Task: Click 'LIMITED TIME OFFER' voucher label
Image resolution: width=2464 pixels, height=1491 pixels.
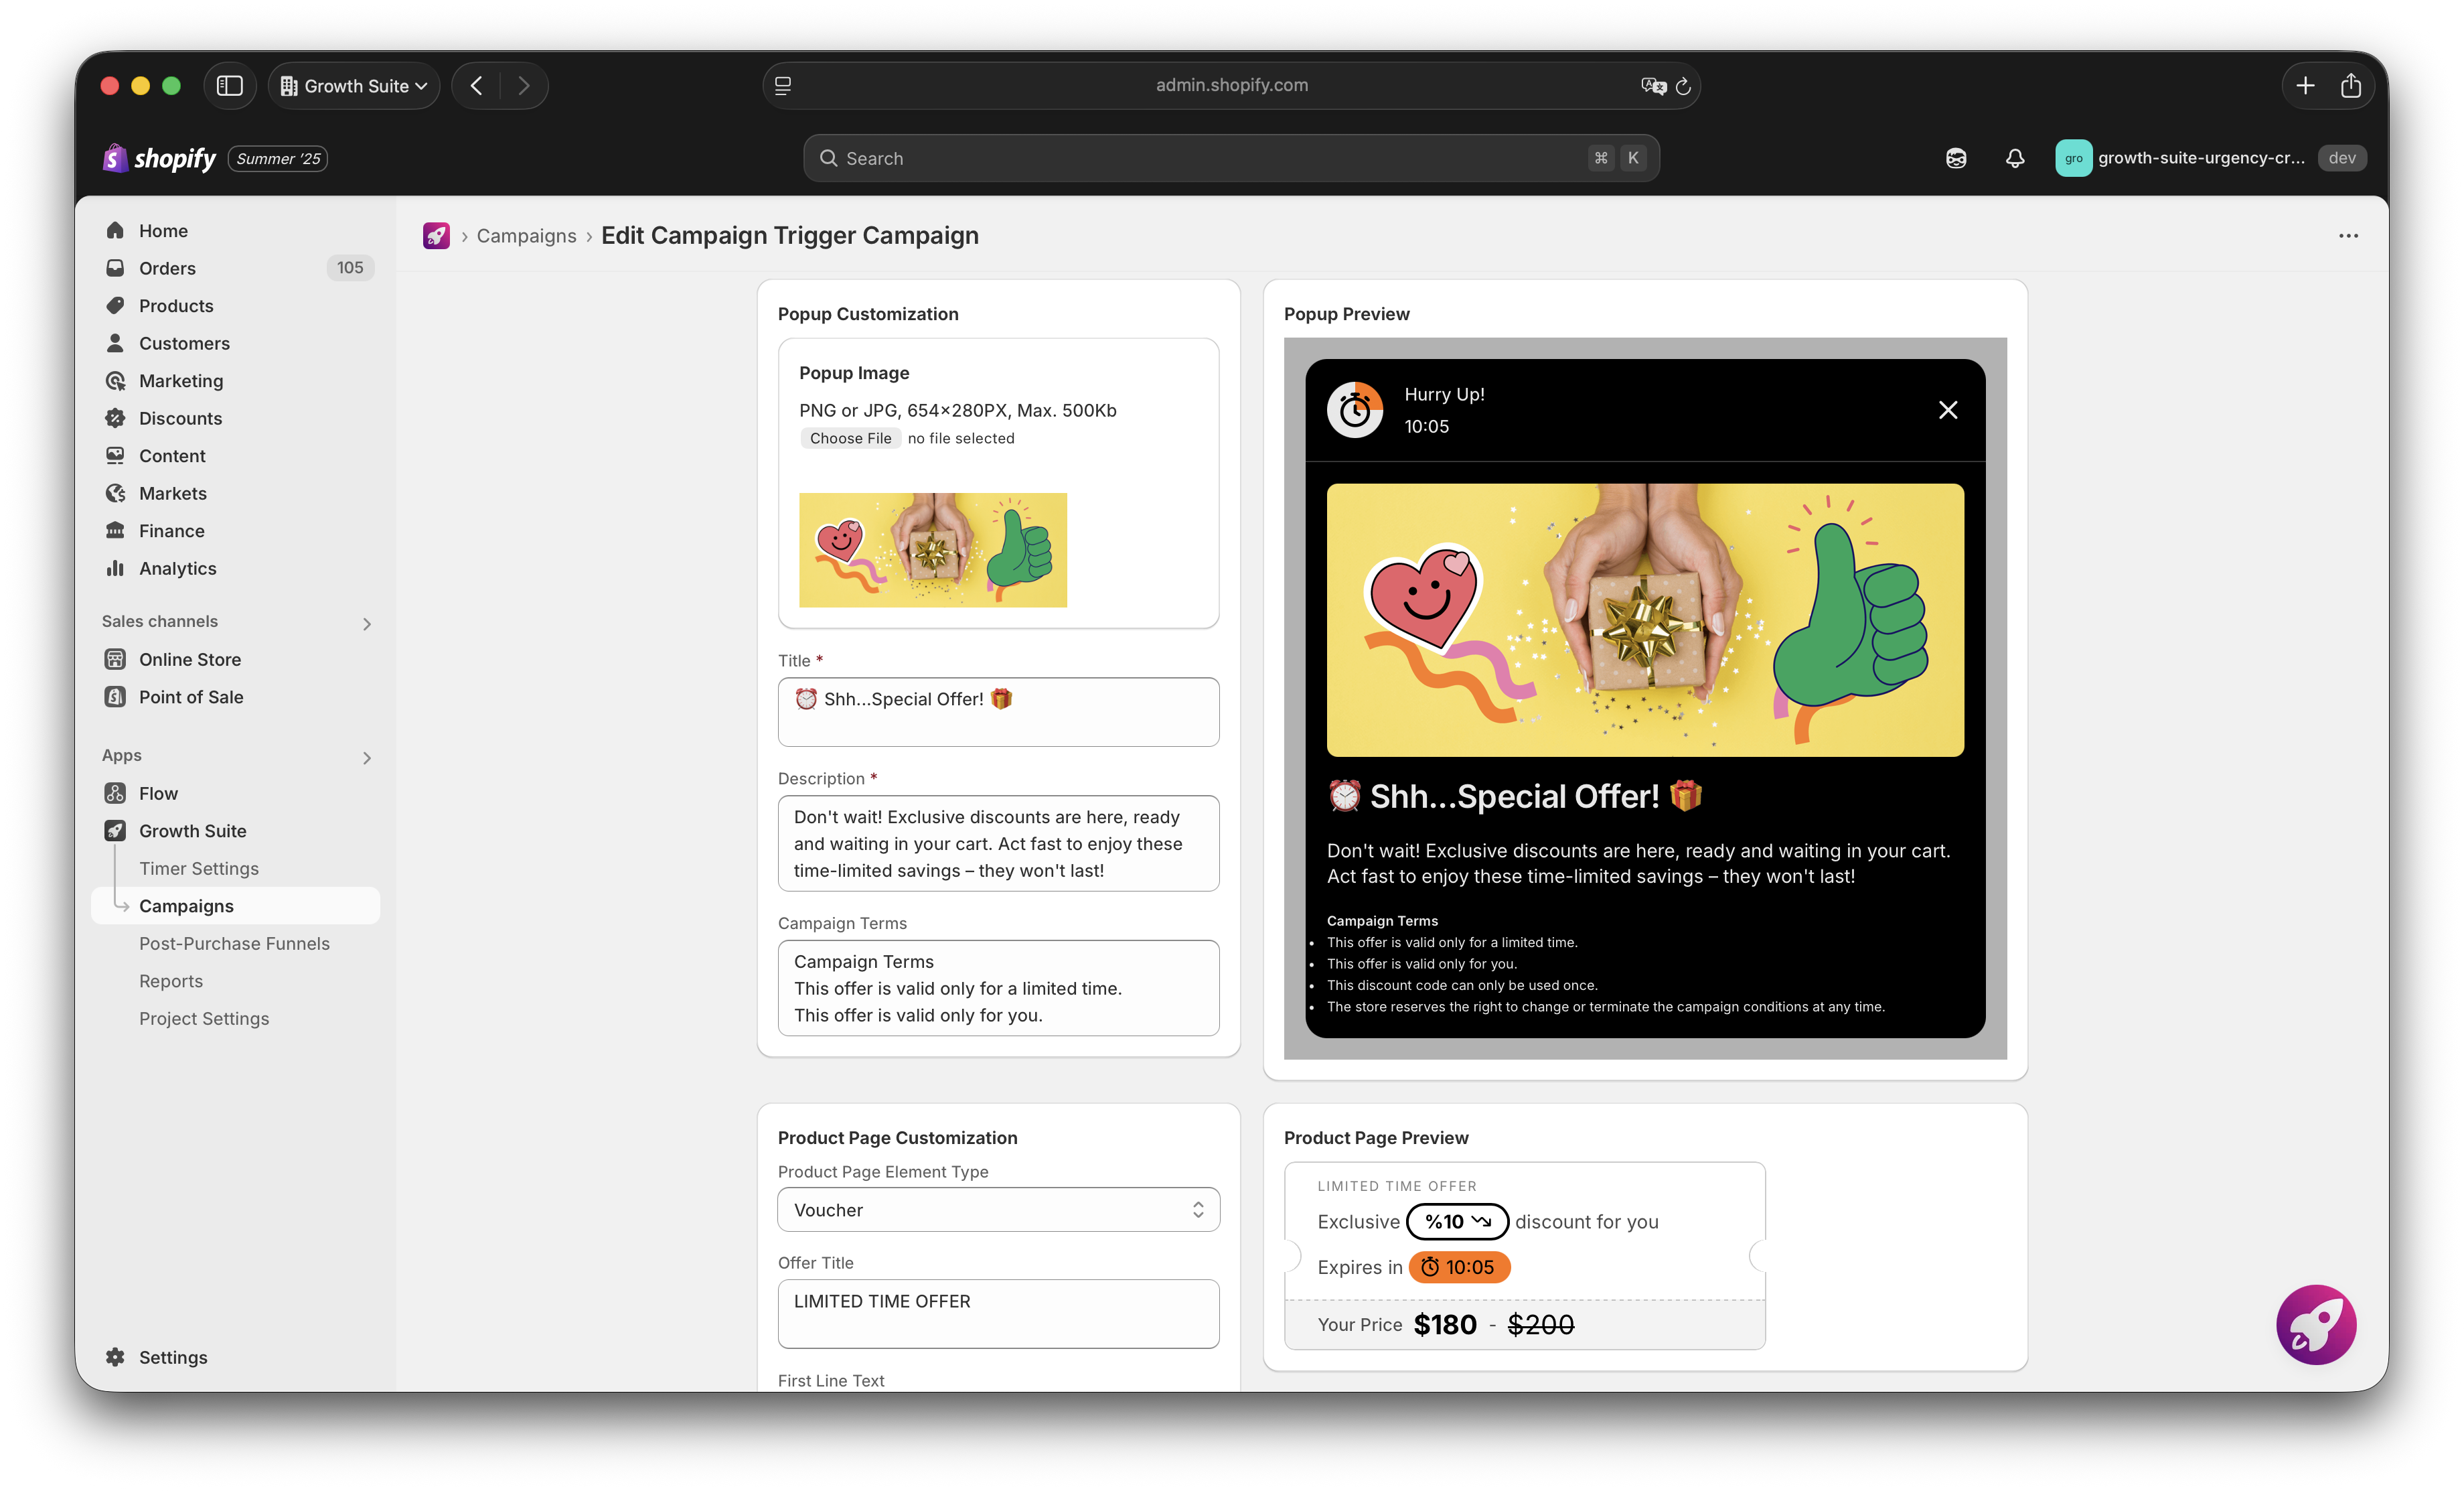Action: (x=1396, y=1186)
